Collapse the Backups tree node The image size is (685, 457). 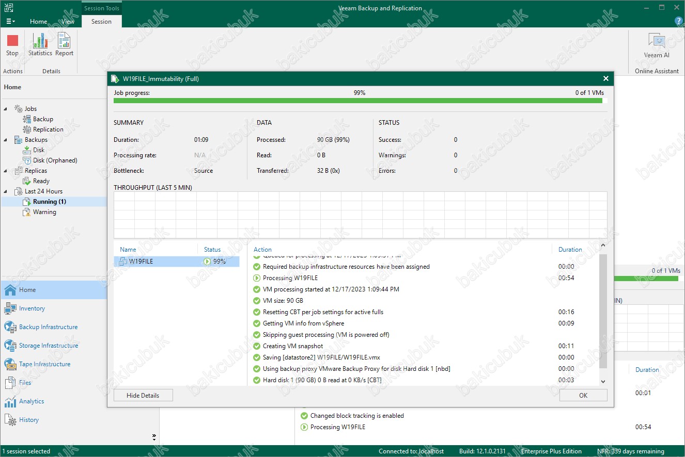pos(6,140)
